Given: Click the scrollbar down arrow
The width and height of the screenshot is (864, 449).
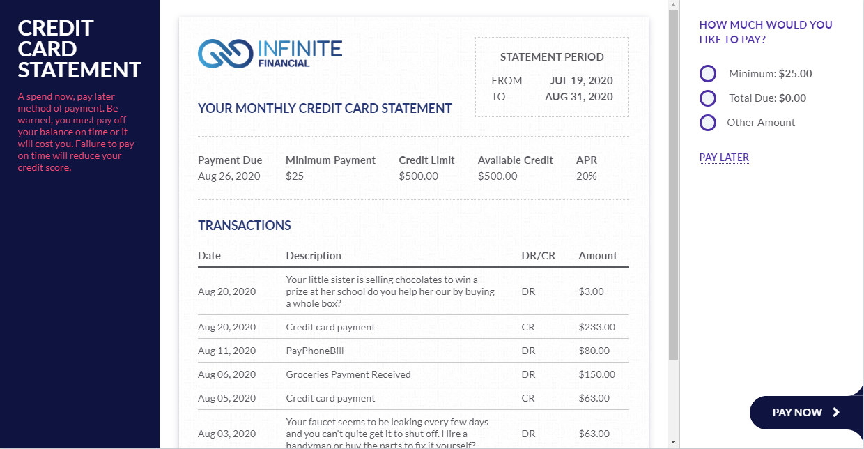Looking at the screenshot, I should pyautogui.click(x=673, y=442).
